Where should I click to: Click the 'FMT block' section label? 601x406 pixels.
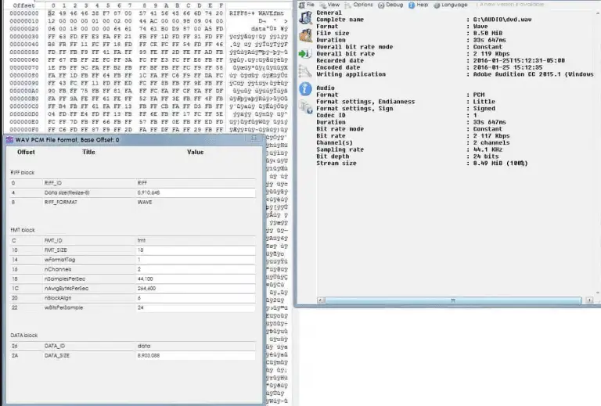(x=23, y=230)
